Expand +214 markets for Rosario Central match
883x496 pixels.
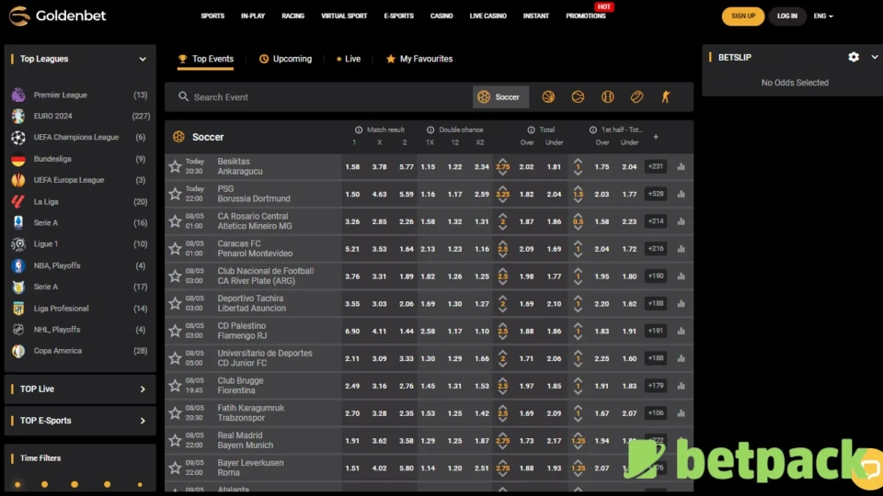[656, 221]
